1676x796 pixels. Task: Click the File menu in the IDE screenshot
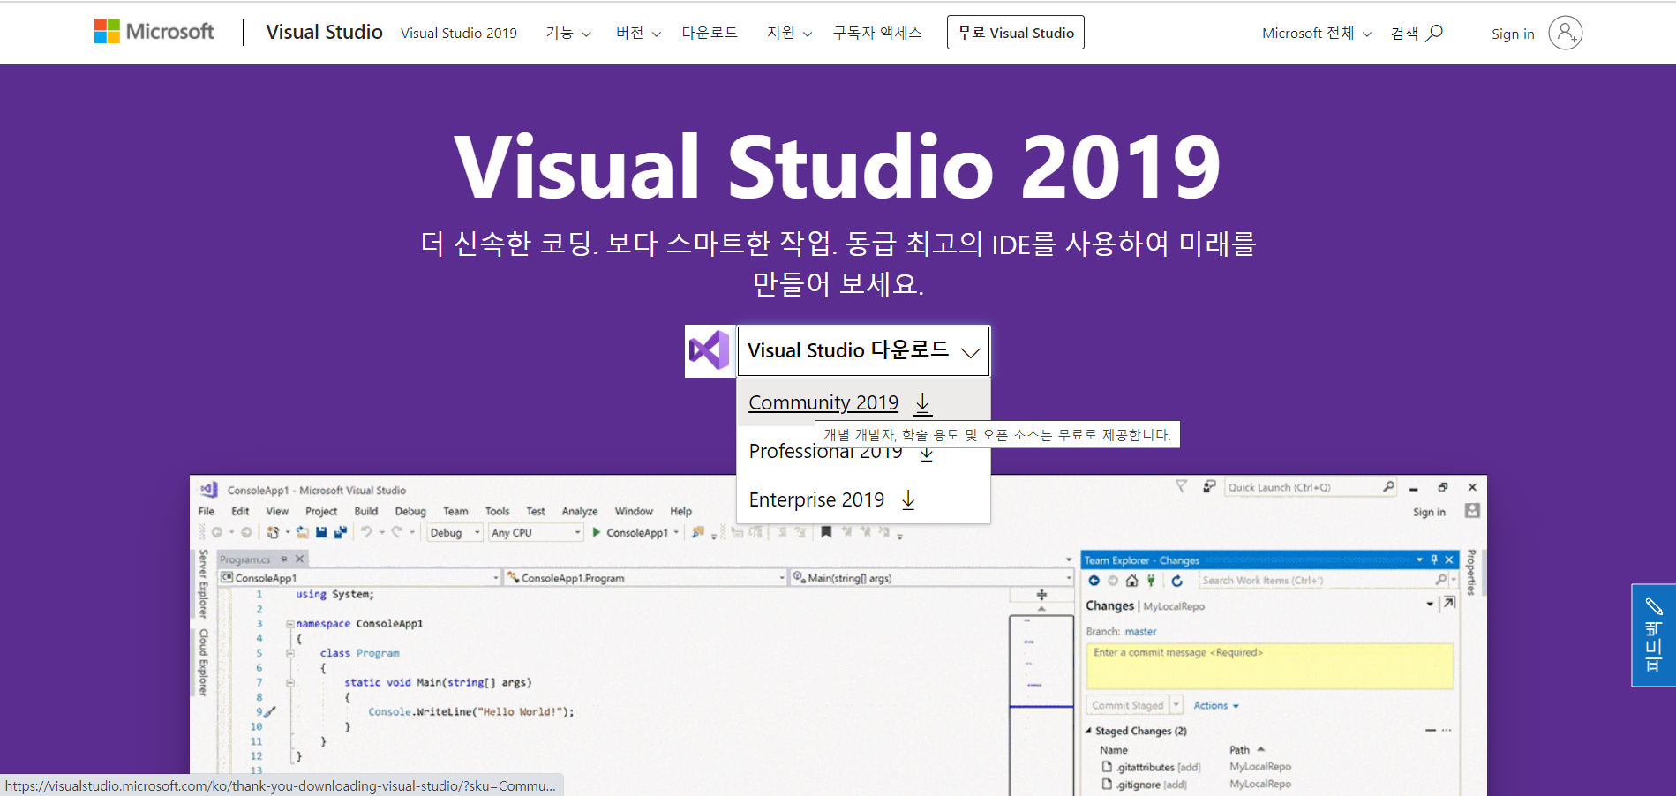click(x=207, y=511)
